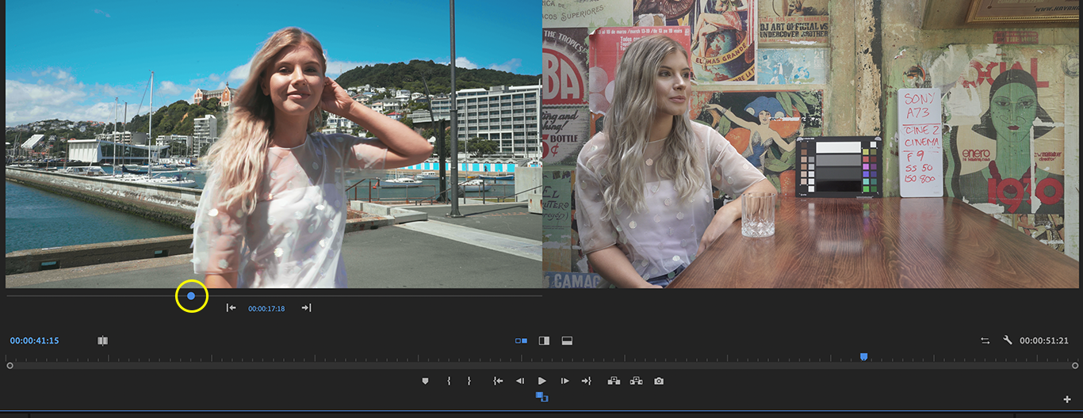Select side-by-side comparison layout

click(521, 340)
